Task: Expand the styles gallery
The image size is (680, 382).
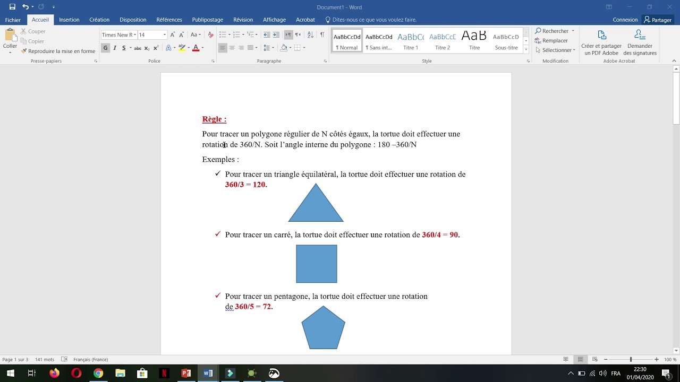Action: (526, 48)
